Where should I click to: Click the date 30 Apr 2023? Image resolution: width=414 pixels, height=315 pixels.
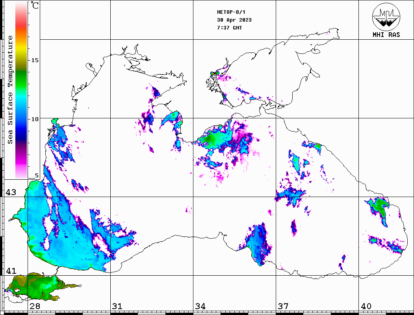click(234, 20)
